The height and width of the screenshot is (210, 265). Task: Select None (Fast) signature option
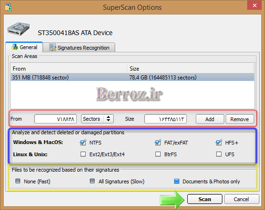pos(18,181)
